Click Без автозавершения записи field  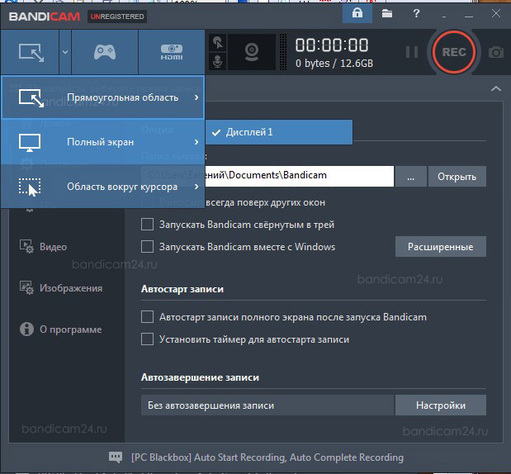267,405
